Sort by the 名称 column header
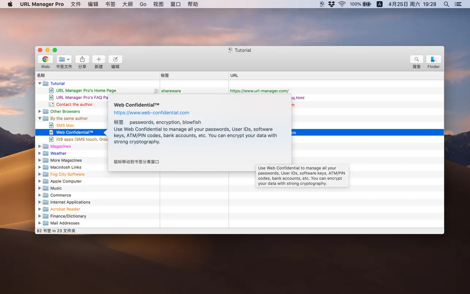 coord(98,76)
